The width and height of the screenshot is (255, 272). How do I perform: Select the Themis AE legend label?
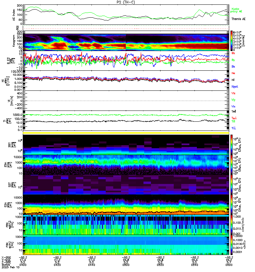[238, 19]
